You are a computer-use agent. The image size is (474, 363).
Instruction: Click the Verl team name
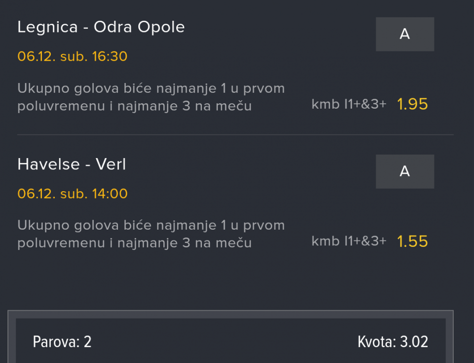click(x=111, y=164)
